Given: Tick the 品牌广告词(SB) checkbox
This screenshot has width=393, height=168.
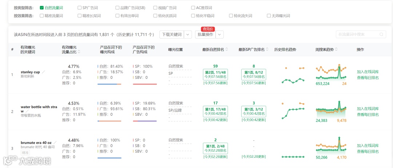Looking at the screenshot, I should (118, 8).
